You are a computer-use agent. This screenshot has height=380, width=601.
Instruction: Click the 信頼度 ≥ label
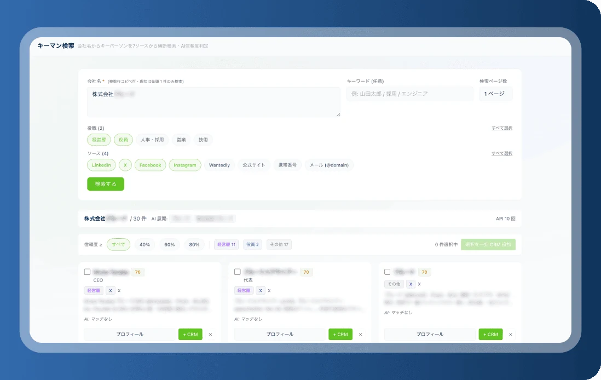pyautogui.click(x=93, y=244)
